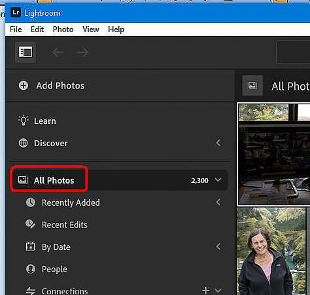Click the Recently Added clock icon
The height and width of the screenshot is (295, 310).
(31, 203)
